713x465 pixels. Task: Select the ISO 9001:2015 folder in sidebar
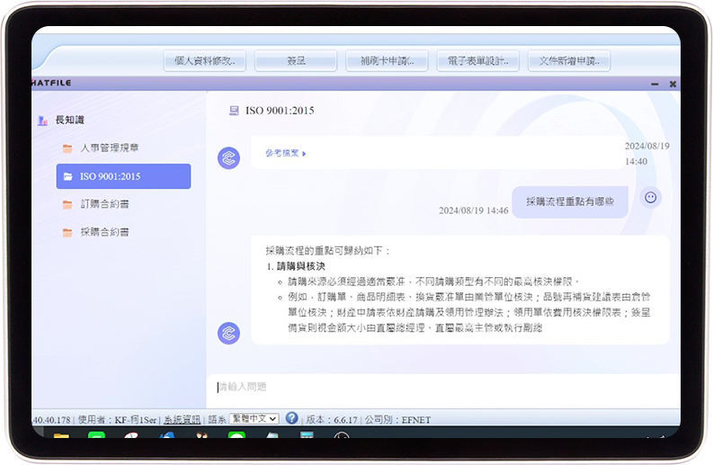tap(123, 176)
